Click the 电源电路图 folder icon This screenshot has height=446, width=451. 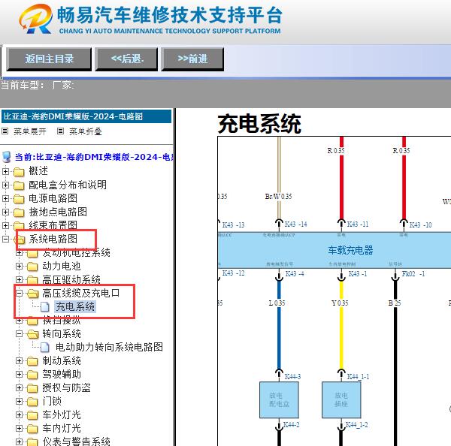tap(19, 199)
